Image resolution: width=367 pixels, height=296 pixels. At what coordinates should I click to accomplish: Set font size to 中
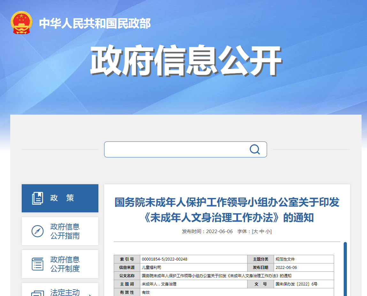point(262,231)
